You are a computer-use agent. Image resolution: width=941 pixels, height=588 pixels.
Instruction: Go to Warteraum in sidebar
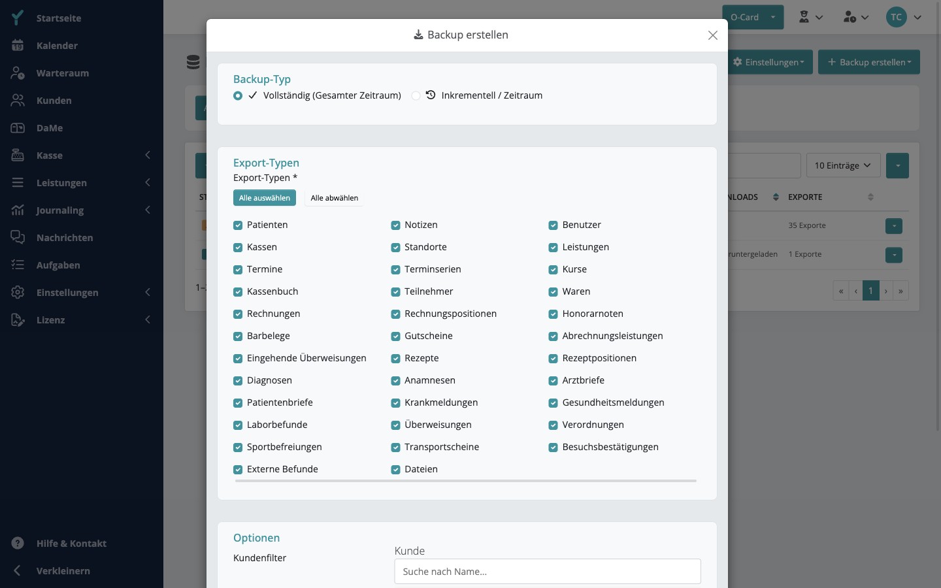tap(63, 73)
